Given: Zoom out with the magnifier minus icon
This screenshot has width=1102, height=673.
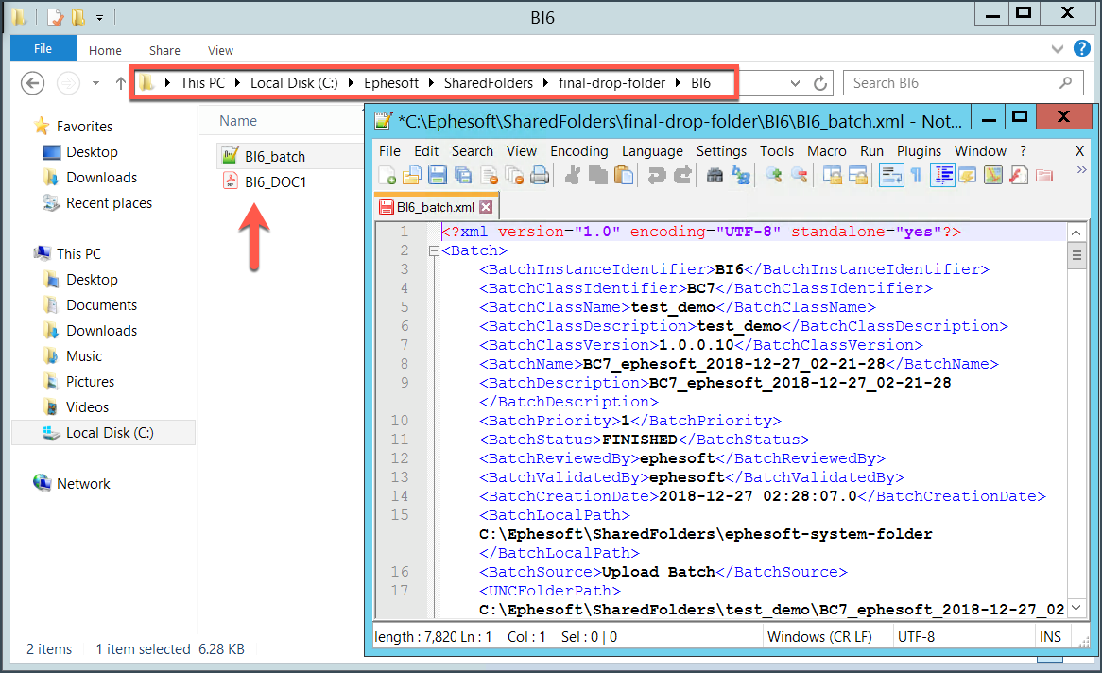Looking at the screenshot, I should point(799,175).
